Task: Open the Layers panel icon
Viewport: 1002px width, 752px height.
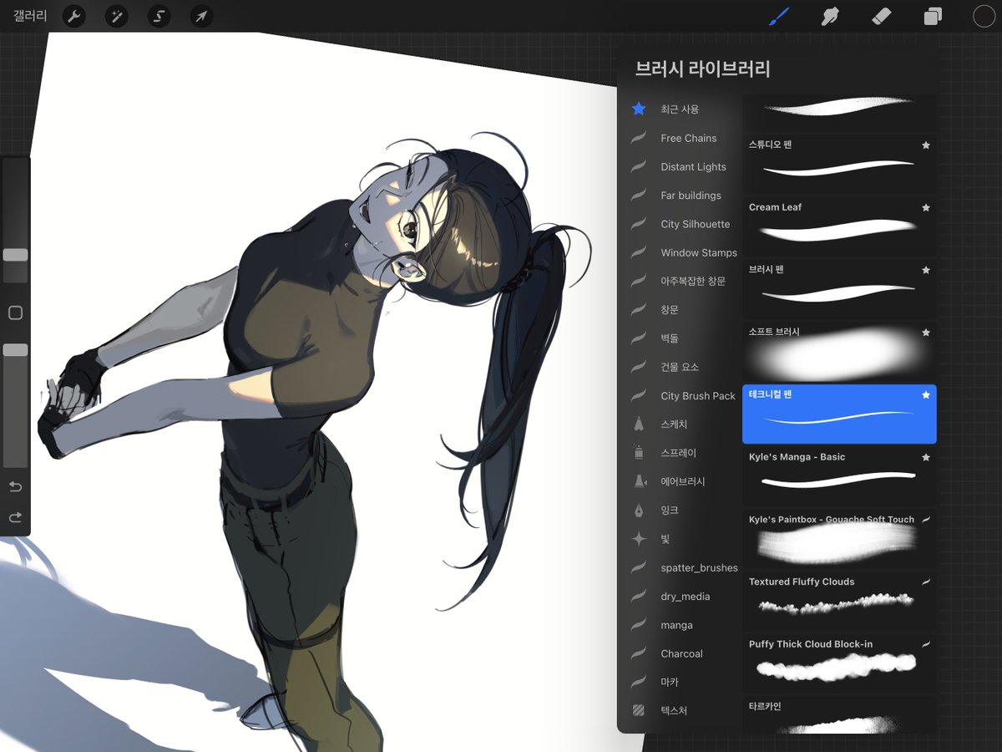Action: coord(933,16)
